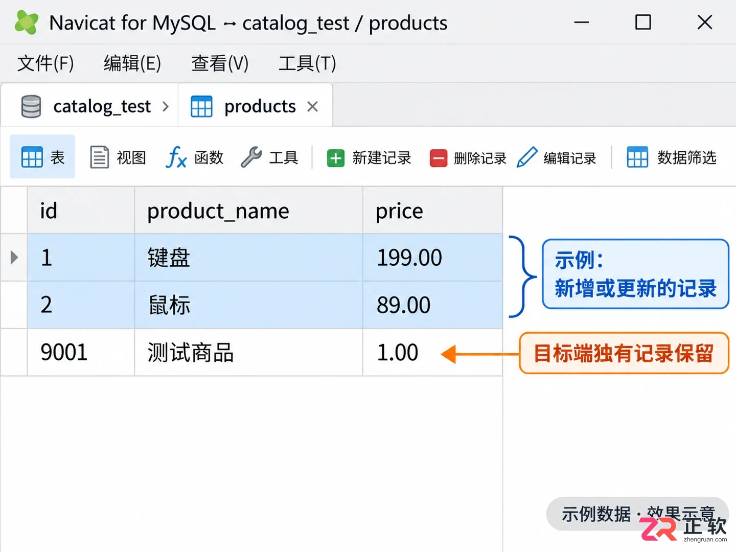The width and height of the screenshot is (736, 552).
Task: Switch to the catalog_test tab
Action: pos(89,106)
